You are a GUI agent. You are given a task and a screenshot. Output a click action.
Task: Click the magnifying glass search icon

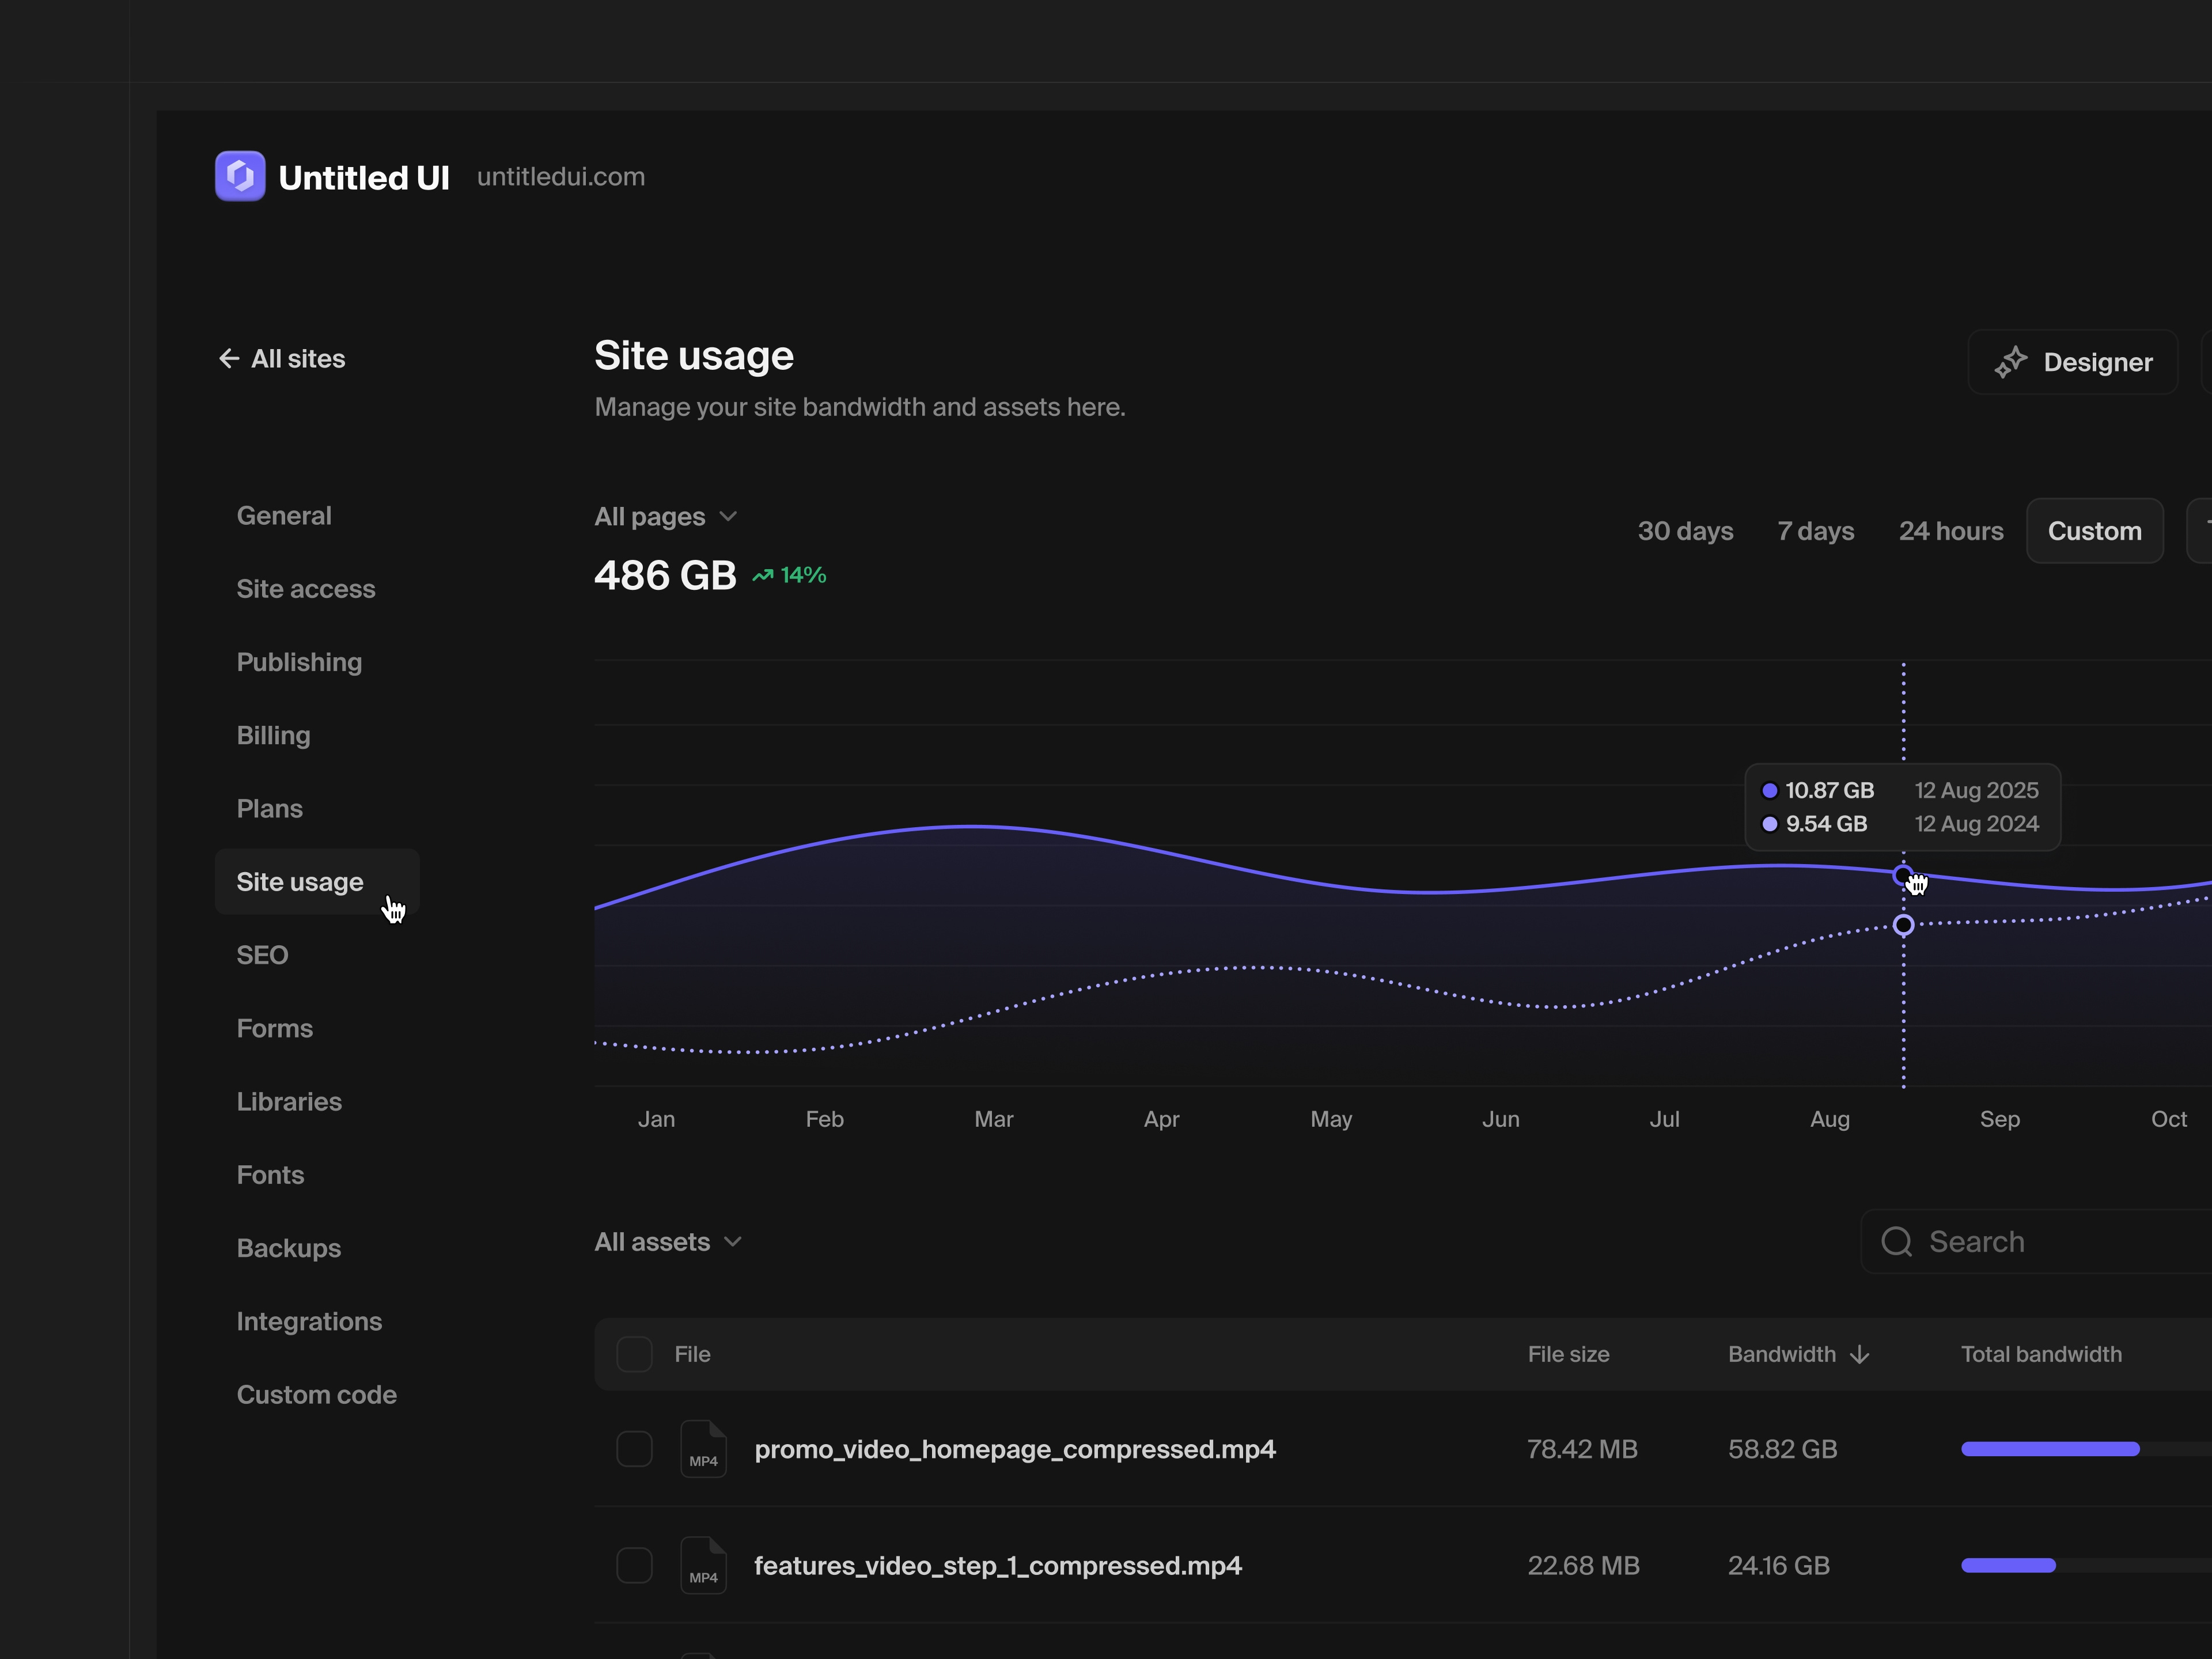[x=1896, y=1241]
